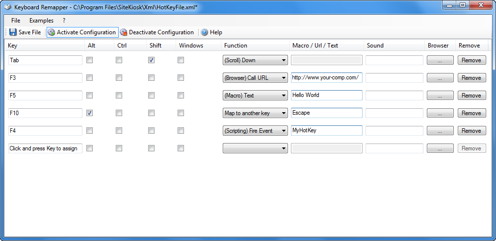Click the Keyboard Remapper title bar icon

click(x=7, y=7)
